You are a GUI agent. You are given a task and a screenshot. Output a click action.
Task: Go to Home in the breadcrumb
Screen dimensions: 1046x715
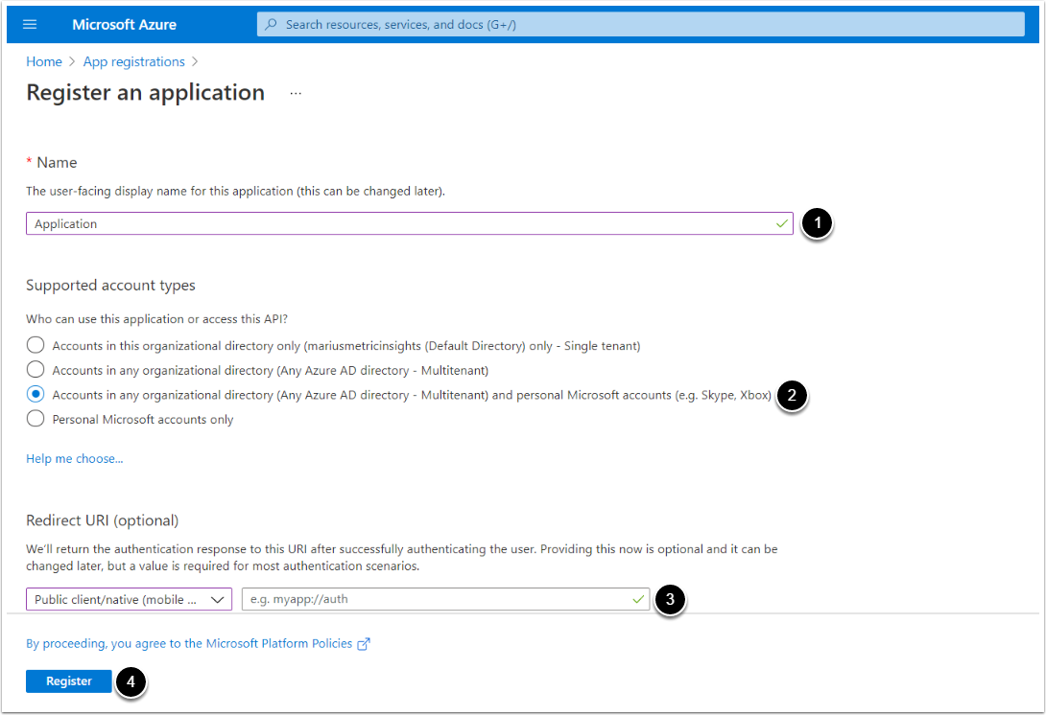(44, 61)
